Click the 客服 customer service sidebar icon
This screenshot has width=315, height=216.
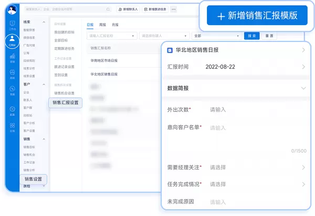(x=12, y=91)
